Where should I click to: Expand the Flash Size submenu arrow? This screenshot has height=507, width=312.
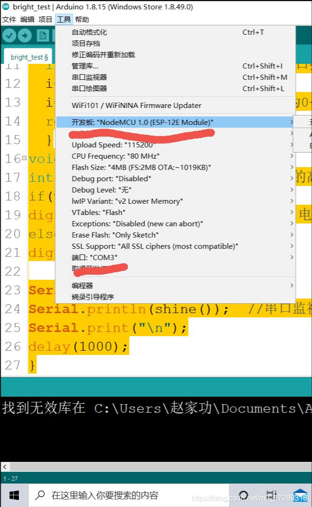point(291,167)
